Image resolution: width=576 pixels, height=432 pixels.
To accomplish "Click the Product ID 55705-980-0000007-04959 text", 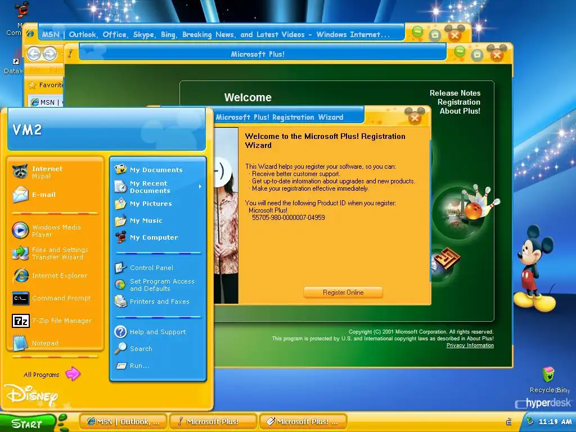I will [x=289, y=218].
